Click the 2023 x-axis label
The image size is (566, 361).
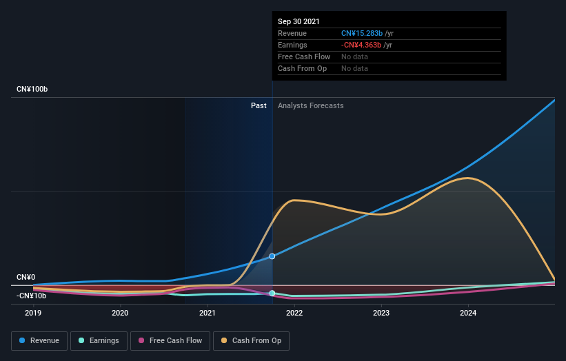click(x=381, y=313)
